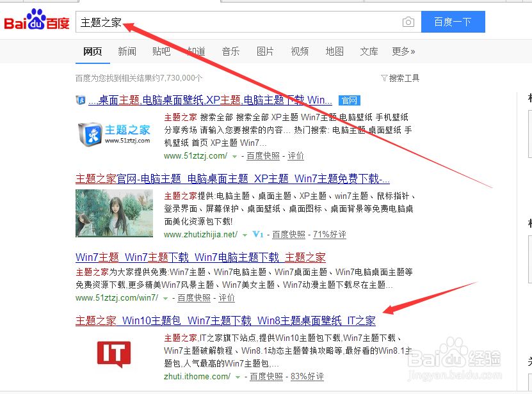
Task: Visit www.zhutizhijia.net/ URL link
Action: point(200,235)
